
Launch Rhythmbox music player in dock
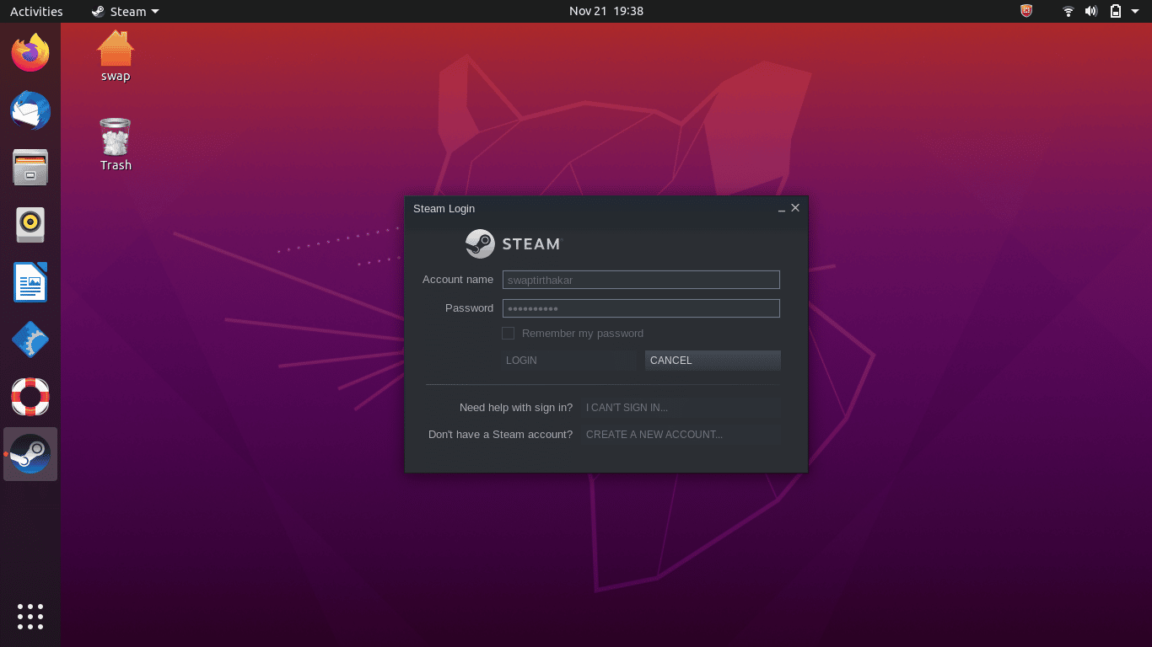pyautogui.click(x=30, y=225)
